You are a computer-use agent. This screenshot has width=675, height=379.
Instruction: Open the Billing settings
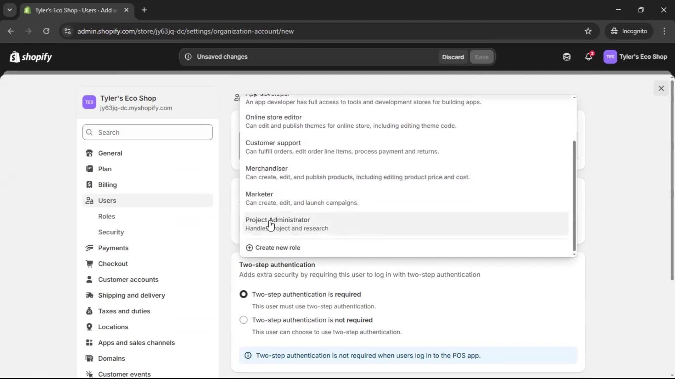[108, 185]
